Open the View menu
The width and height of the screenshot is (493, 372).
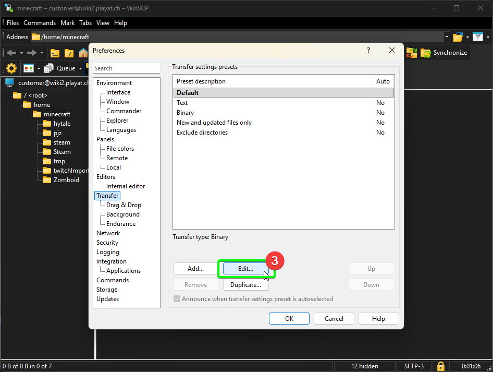[103, 23]
